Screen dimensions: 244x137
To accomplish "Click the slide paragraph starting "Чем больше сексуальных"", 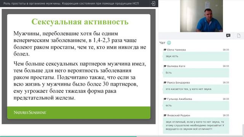I will tap(80, 81).
